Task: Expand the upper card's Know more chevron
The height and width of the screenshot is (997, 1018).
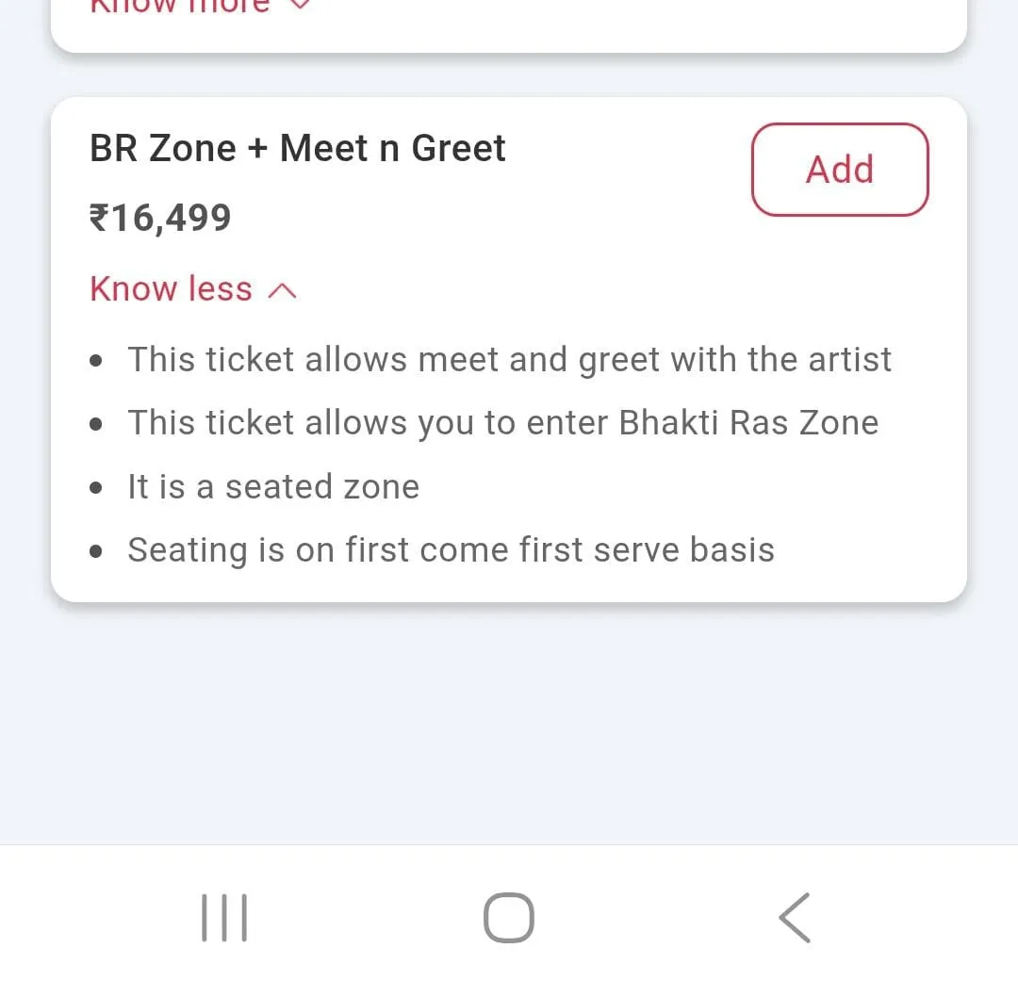Action: click(x=298, y=5)
